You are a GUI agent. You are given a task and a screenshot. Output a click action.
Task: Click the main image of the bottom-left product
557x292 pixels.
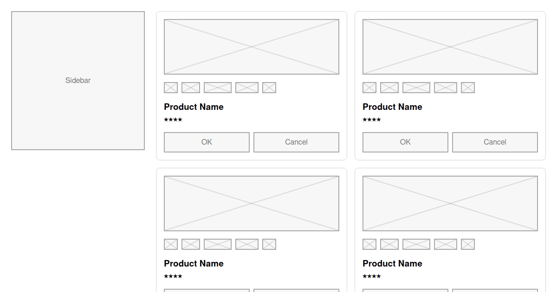pyautogui.click(x=251, y=203)
